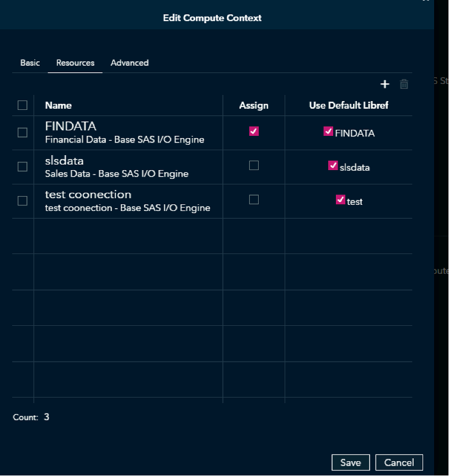Viewport: 449px width, 476px height.
Task: Open the Advanced tab
Action: [130, 62]
